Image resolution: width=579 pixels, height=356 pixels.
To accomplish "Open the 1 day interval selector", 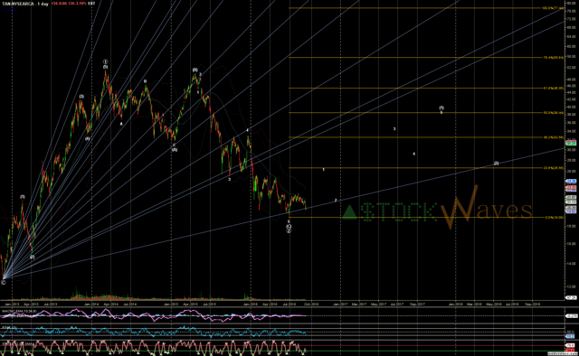I will (x=43, y=4).
